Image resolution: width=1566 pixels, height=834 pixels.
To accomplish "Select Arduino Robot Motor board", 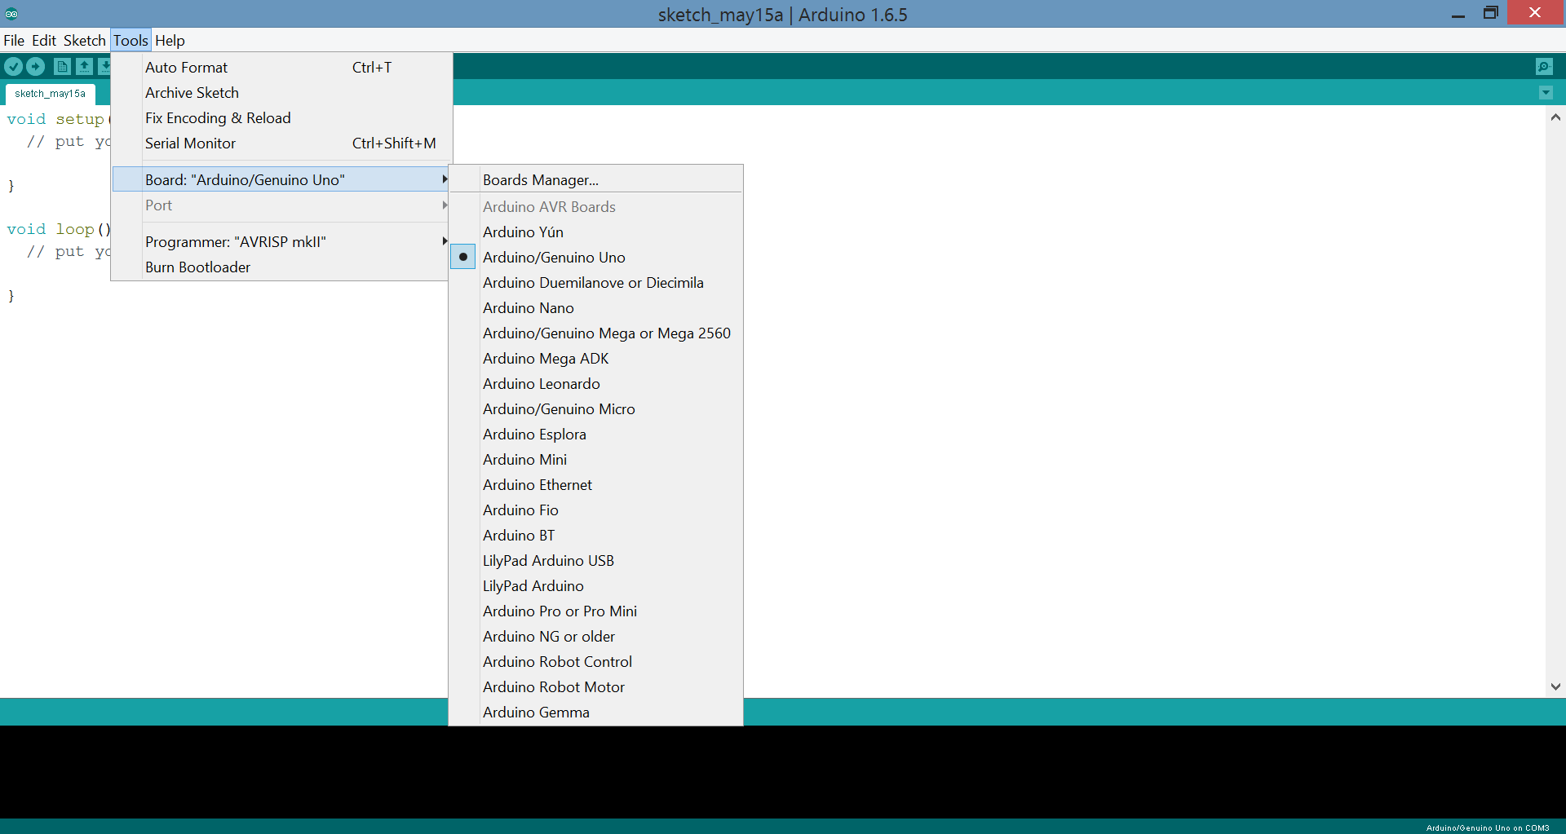I will pos(595,687).
